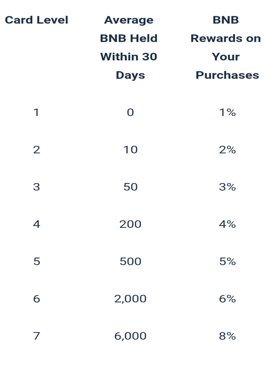Click the 6,000 BNB held value
The width and height of the screenshot is (276, 367).
[131, 336]
